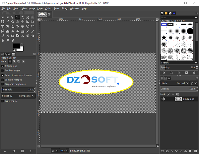Enable the Feather edges checkbox
199x154 pixels.
click(2, 71)
